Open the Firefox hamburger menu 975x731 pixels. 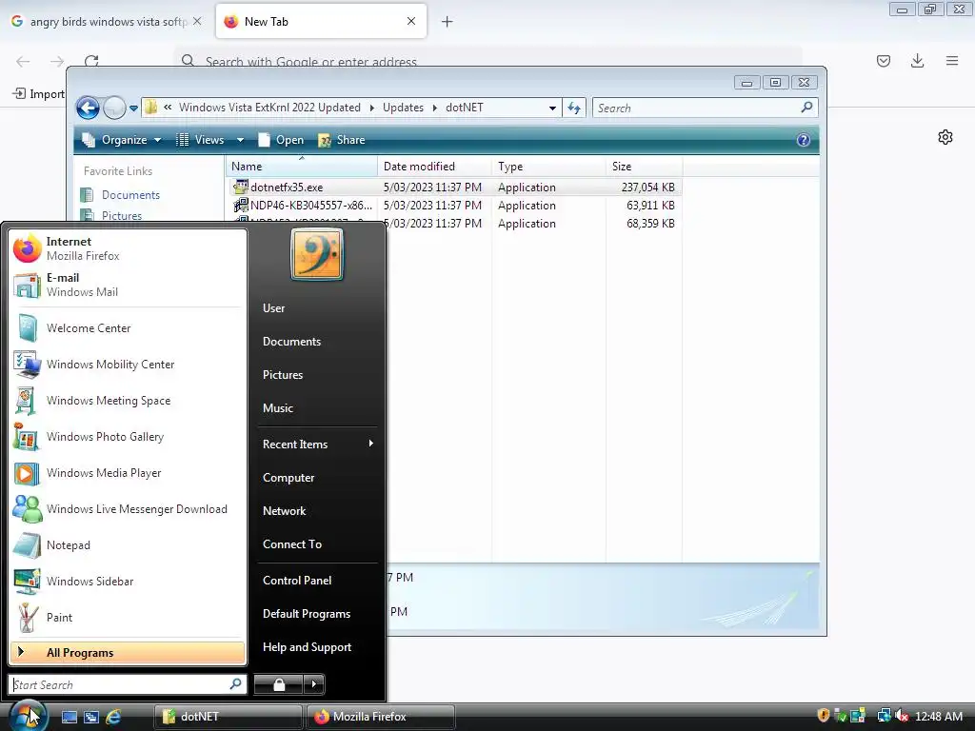tap(952, 60)
